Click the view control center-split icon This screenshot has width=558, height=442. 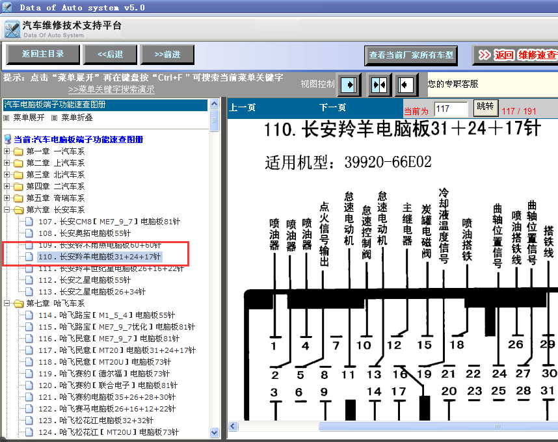pyautogui.click(x=379, y=85)
